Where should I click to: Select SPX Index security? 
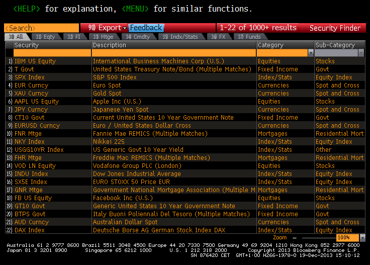tap(30, 77)
